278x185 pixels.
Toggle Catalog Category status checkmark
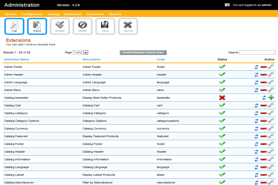222,113
